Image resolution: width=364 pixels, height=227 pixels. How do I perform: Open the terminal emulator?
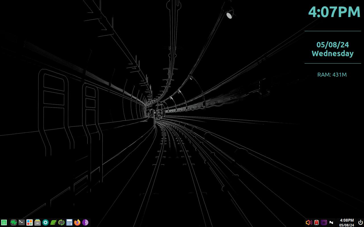click(22, 222)
